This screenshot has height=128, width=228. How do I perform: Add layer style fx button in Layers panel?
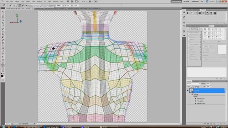pyautogui.click(x=208, y=123)
